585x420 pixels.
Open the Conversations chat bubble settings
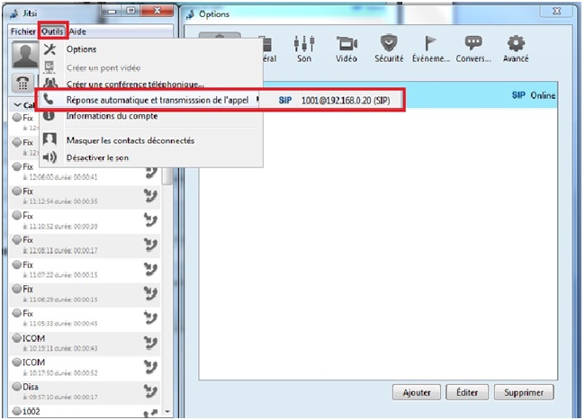pos(473,48)
